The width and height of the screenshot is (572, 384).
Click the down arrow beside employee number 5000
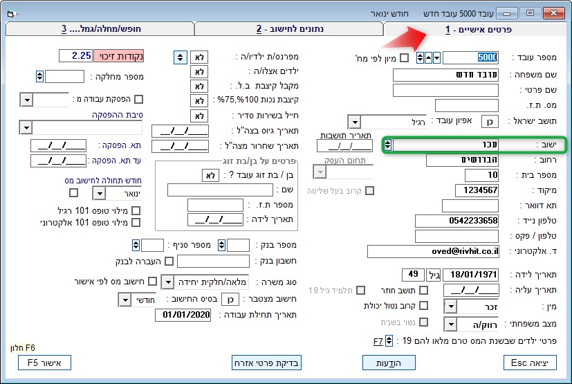pyautogui.click(x=436, y=57)
